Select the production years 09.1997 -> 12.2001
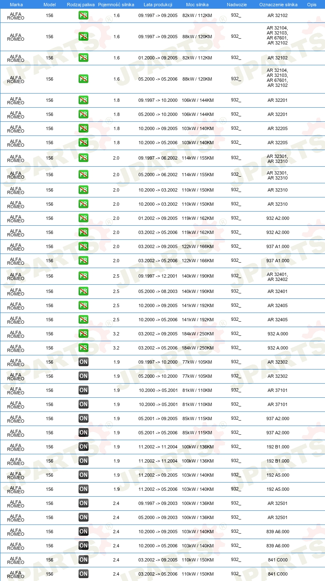This screenshot has width=325, height=581. tap(158, 276)
